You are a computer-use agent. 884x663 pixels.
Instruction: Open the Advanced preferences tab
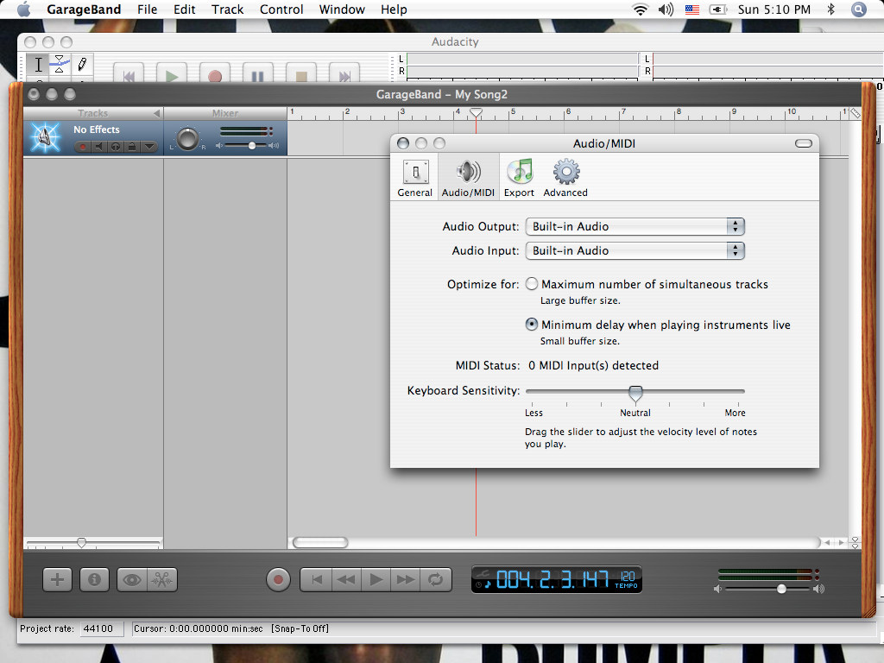565,178
